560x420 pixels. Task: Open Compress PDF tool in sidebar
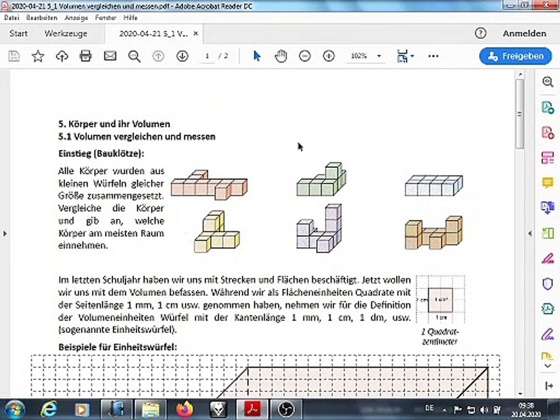point(548,309)
